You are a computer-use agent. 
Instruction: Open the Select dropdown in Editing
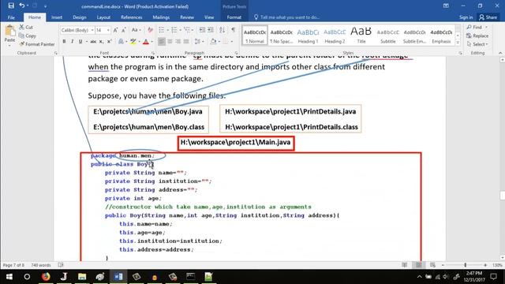477,44
